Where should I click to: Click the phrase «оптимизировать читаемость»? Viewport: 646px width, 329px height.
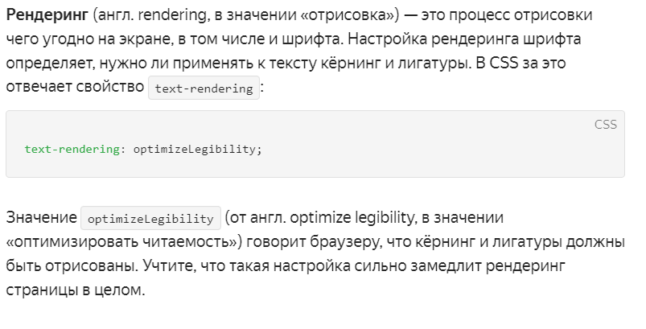click(121, 242)
